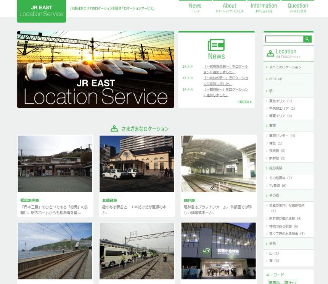
Task: Open 海 (3) scenery category
Action: click(x=274, y=261)
